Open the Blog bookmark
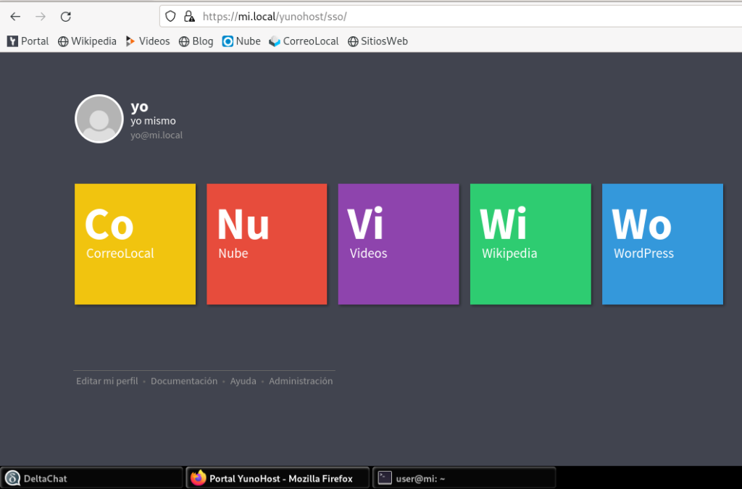 pos(196,41)
